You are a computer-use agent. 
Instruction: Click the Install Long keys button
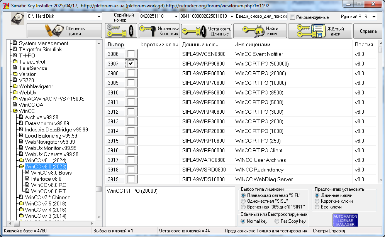206,31
